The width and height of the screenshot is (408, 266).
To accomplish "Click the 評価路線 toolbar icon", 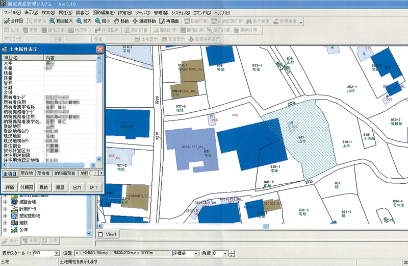I will pyautogui.click(x=107, y=30).
